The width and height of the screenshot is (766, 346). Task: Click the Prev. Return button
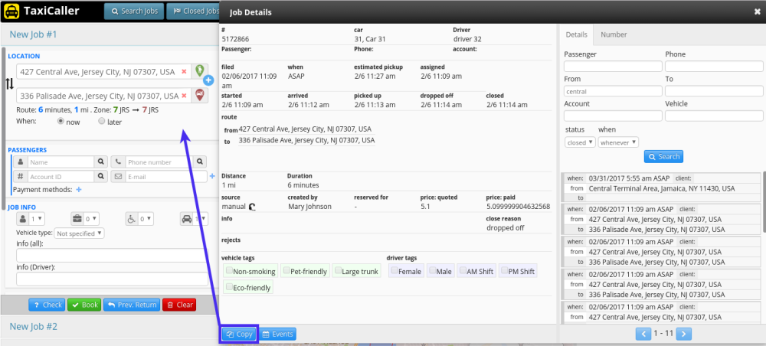tap(132, 305)
